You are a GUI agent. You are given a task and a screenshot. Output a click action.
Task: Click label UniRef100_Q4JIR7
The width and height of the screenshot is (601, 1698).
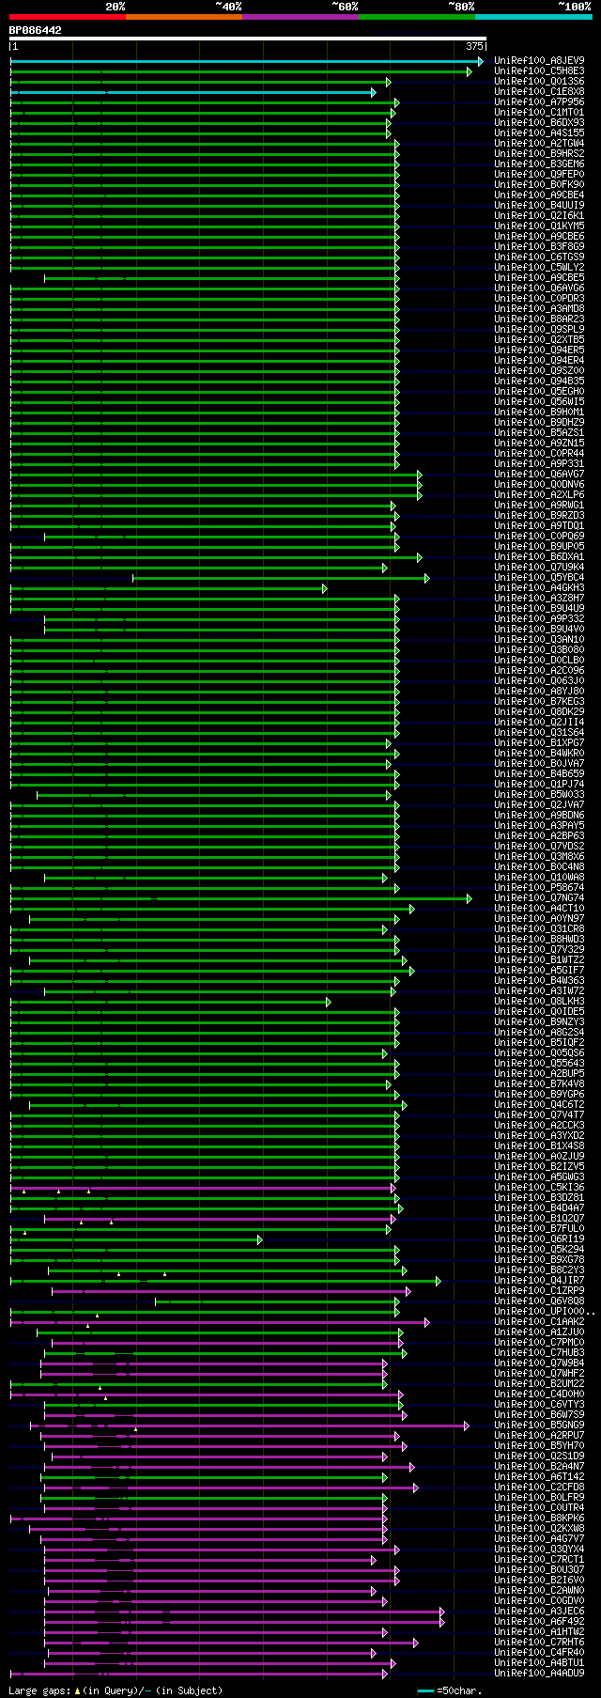[x=539, y=1281]
